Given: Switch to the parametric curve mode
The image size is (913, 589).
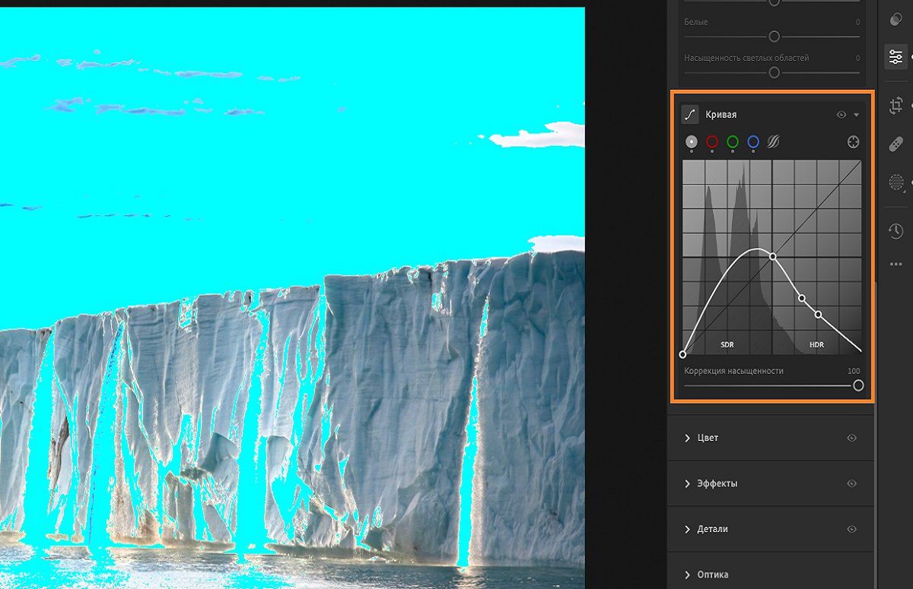Looking at the screenshot, I should click(774, 141).
